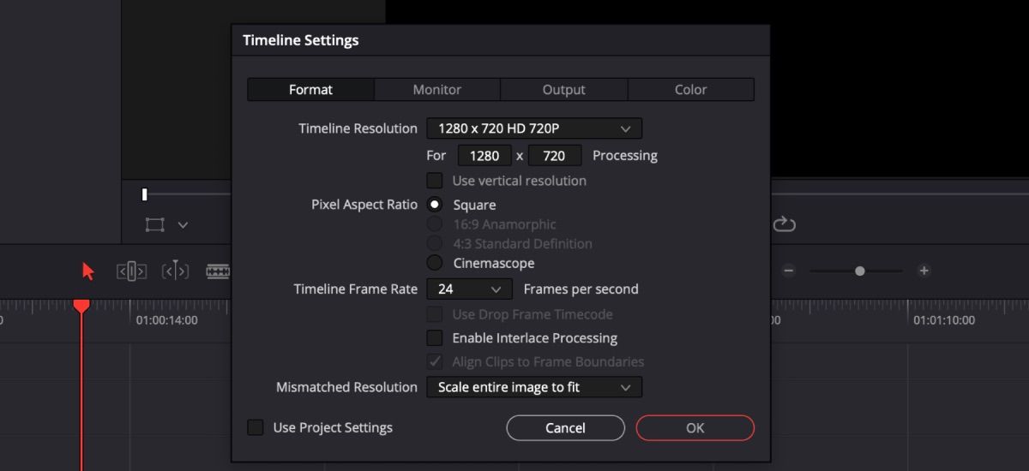
Task: Click the Cancel button
Action: pos(565,427)
